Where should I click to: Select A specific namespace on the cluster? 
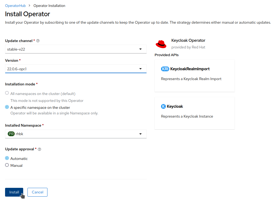[x=7, y=107]
